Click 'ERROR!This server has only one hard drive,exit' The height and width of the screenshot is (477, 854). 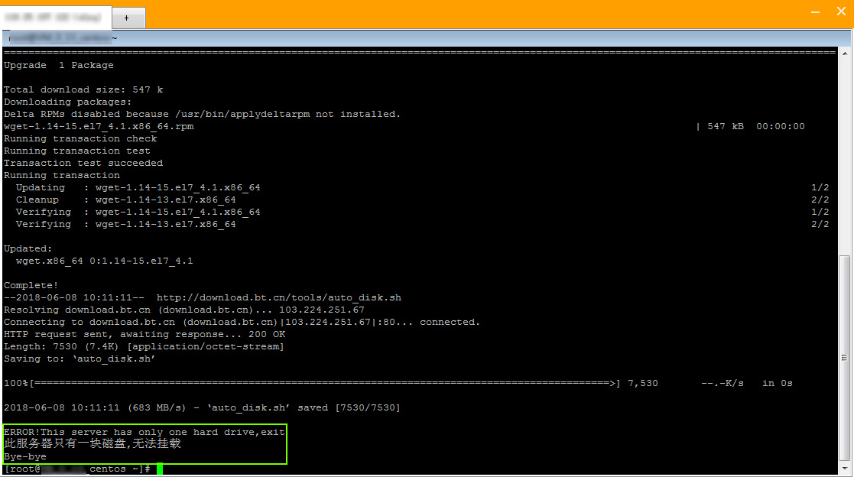(x=144, y=433)
